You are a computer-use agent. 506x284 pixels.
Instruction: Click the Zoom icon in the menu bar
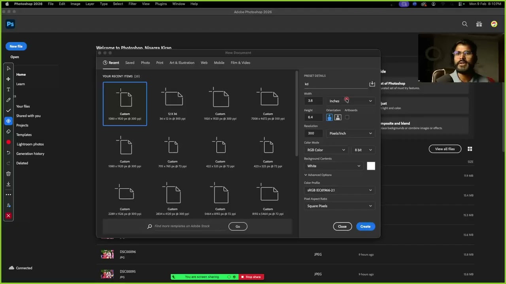click(x=414, y=4)
